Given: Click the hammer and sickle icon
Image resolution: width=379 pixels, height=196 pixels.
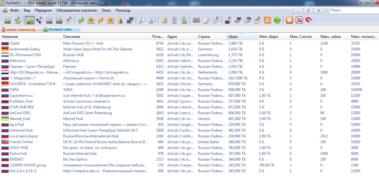Looking at the screenshot, I should click(299, 20).
